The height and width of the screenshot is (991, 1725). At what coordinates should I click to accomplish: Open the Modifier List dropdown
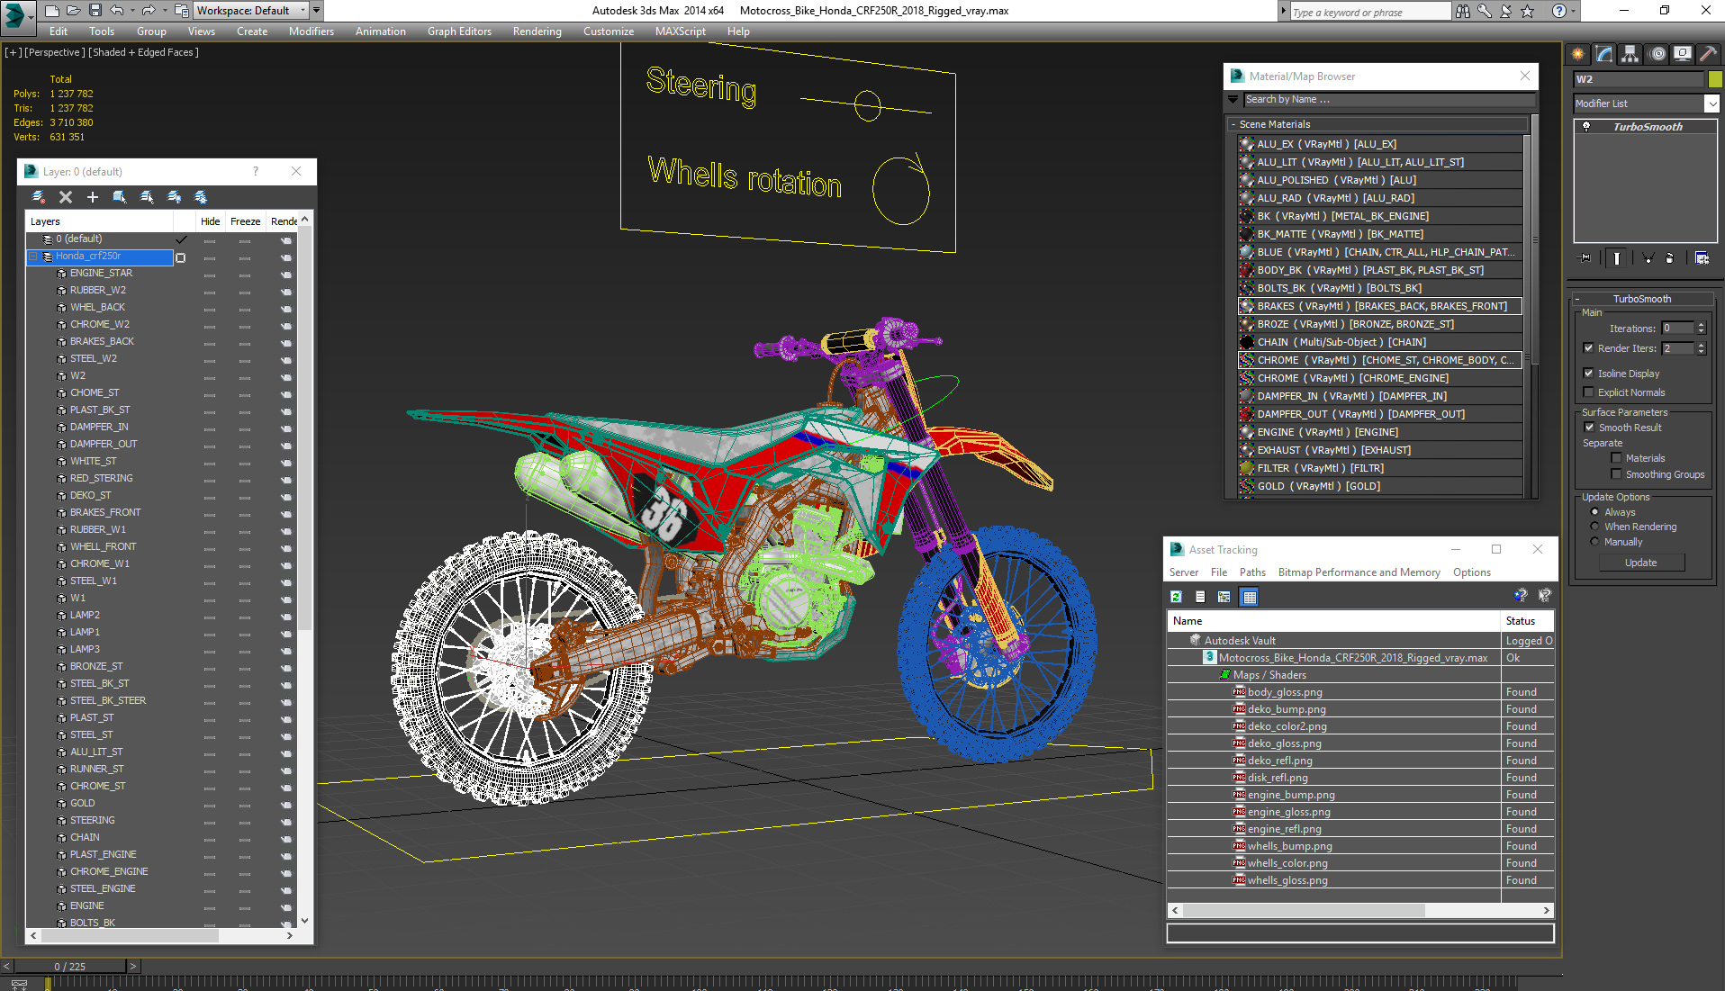[x=1647, y=104]
